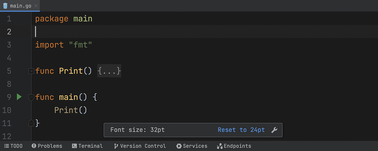Open the TODO tool window
The height and width of the screenshot is (151, 378).
16,146
